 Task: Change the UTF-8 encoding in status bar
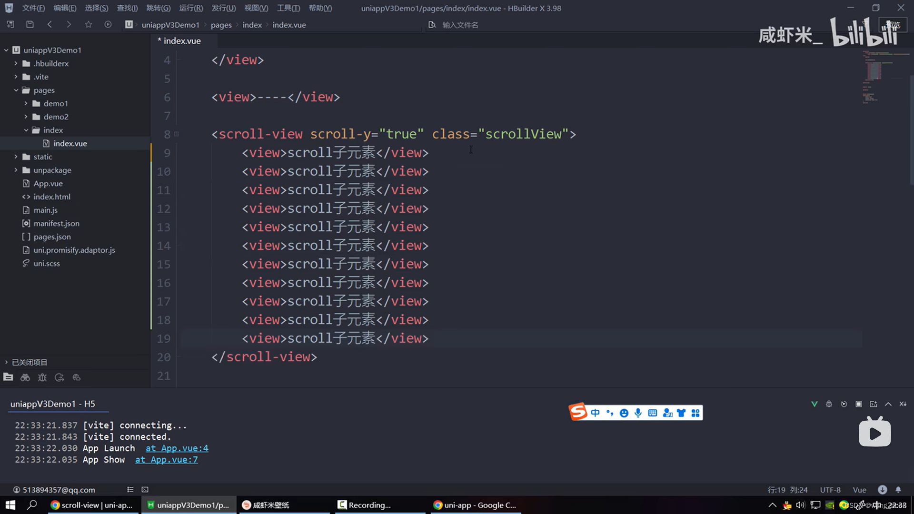click(830, 490)
